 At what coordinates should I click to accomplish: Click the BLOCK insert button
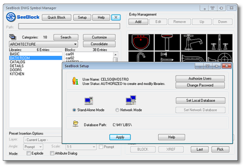click(x=143, y=149)
